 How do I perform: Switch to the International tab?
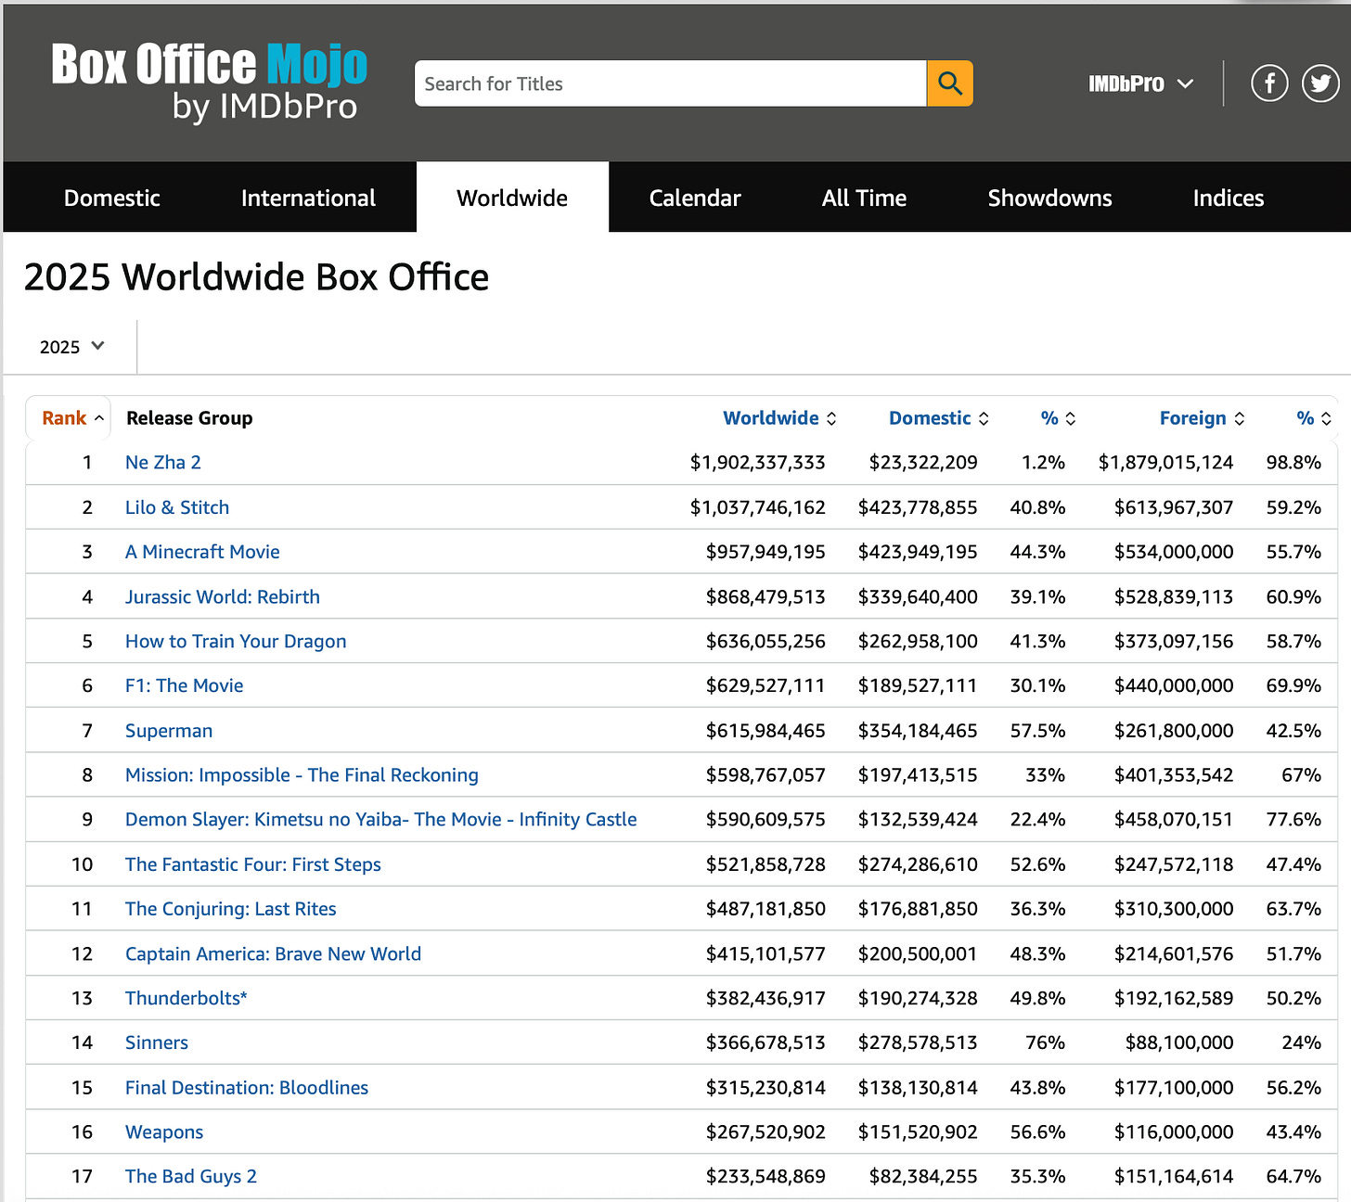click(308, 198)
